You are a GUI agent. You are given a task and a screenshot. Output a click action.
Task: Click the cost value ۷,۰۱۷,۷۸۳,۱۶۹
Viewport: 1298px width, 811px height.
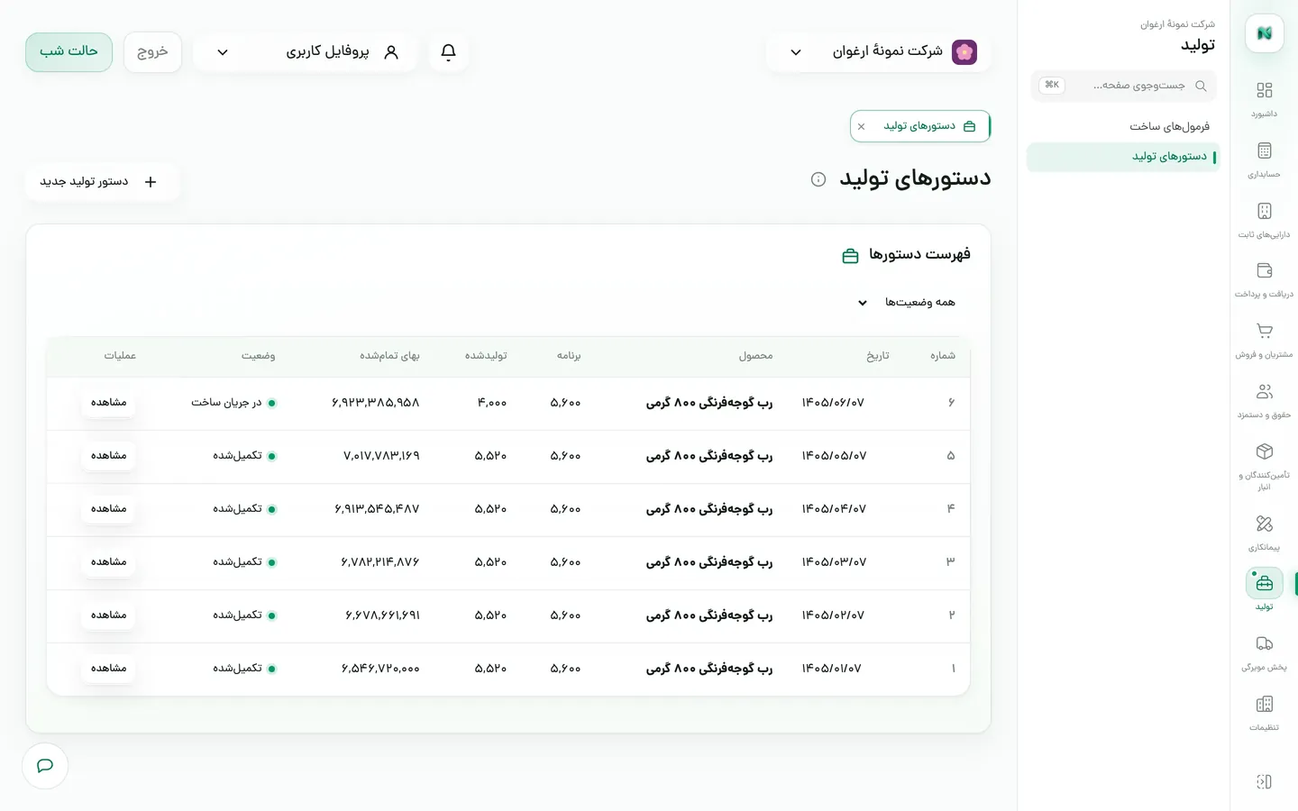click(x=381, y=456)
